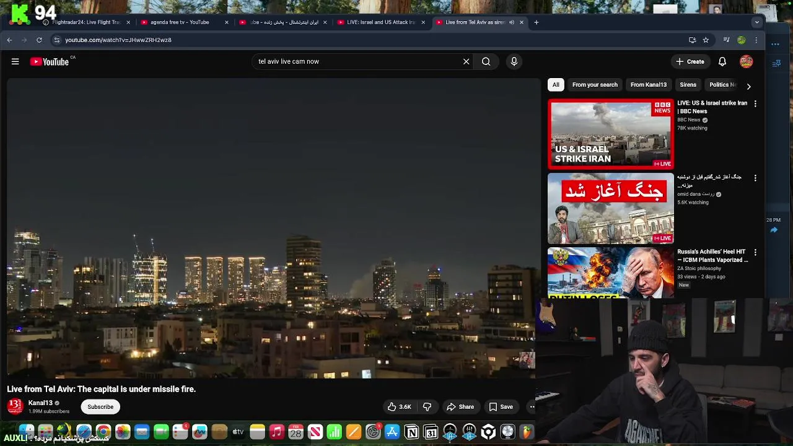Clear the search box with the X
793x446 pixels.
click(x=466, y=61)
